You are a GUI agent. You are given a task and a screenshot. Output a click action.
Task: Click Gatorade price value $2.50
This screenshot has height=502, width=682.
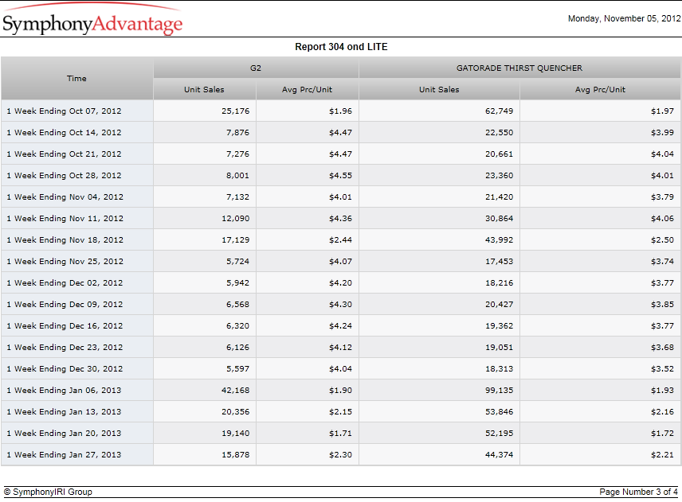click(x=662, y=239)
